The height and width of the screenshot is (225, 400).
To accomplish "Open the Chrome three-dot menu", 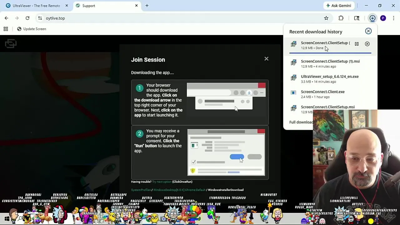I will click(x=393, y=18).
